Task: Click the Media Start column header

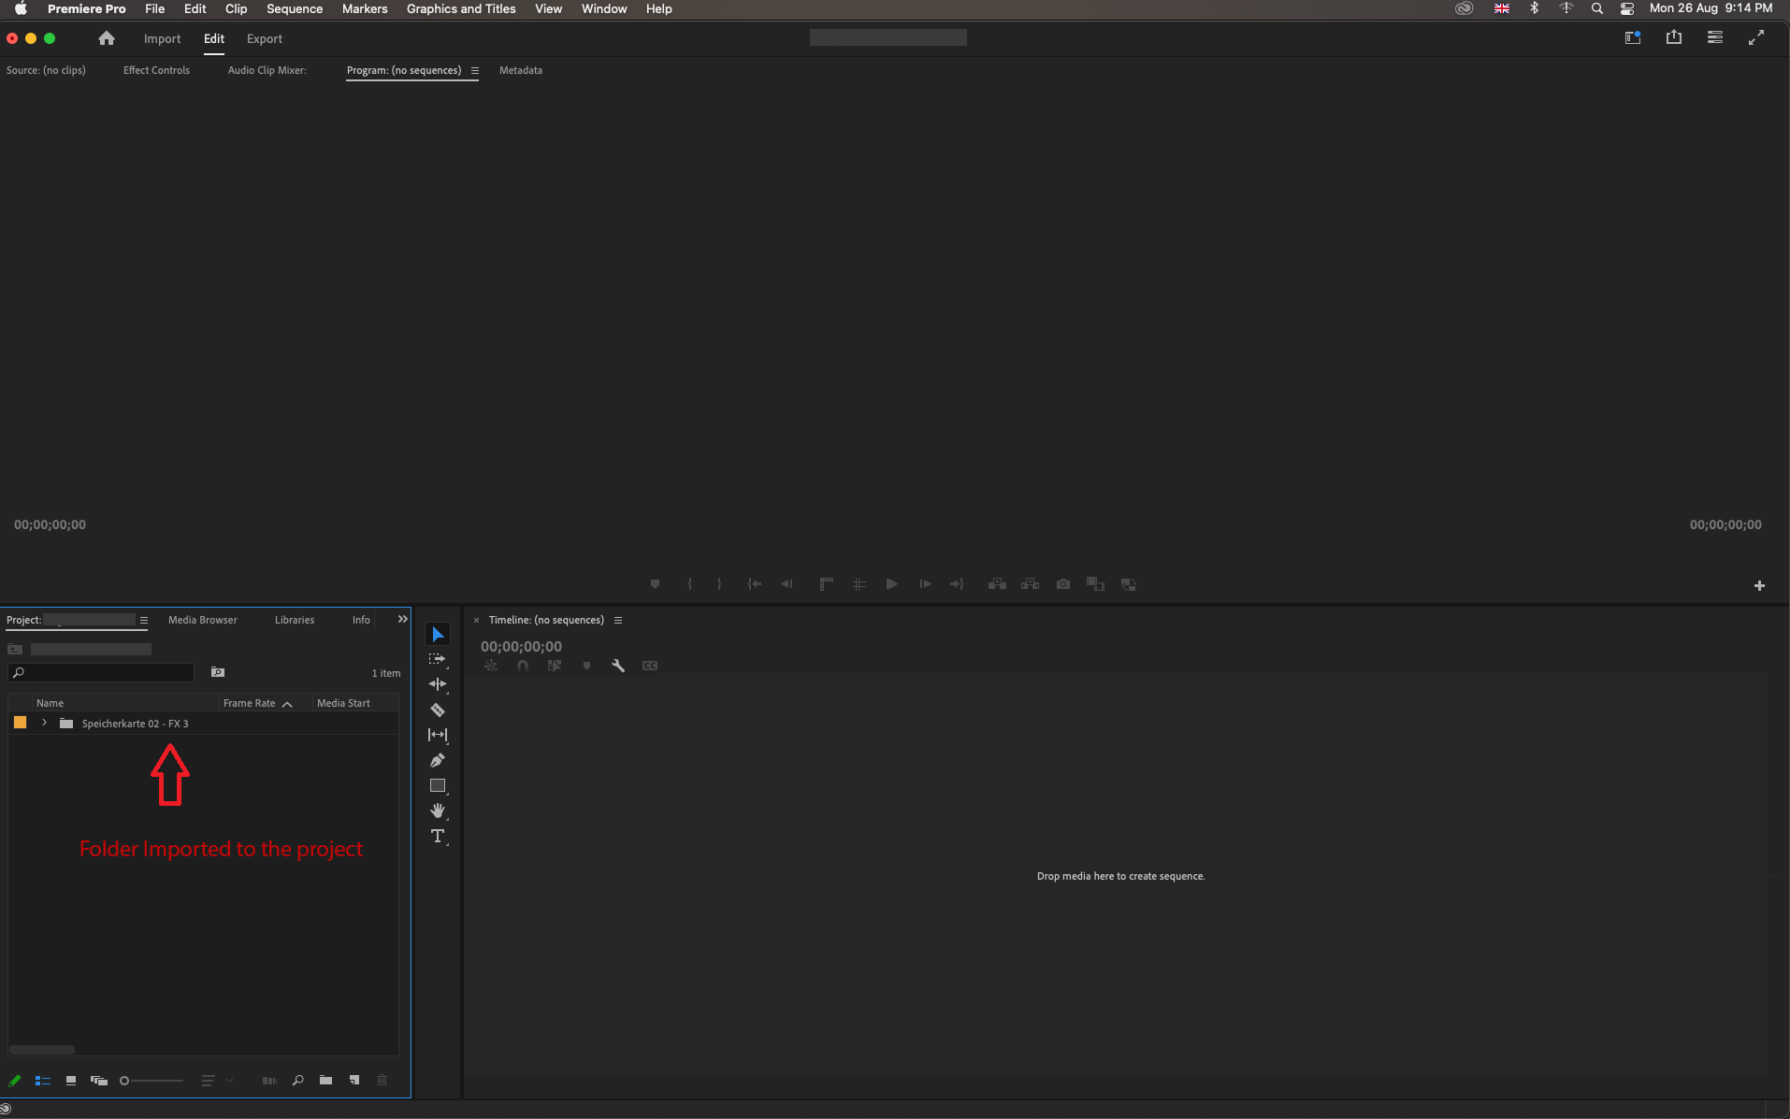Action: tap(343, 703)
